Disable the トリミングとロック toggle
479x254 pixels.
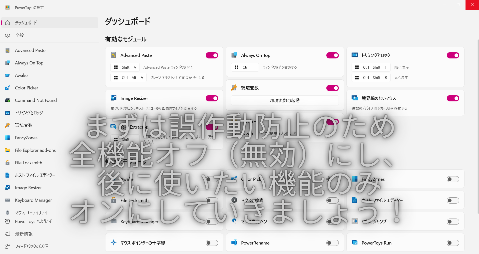coord(453,55)
